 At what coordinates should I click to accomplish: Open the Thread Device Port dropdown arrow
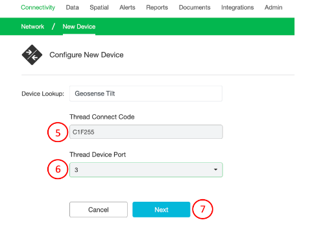(x=215, y=169)
